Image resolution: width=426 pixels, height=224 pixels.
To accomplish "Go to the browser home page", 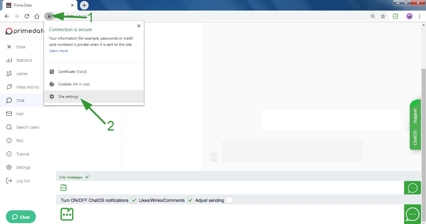I will point(37,16).
